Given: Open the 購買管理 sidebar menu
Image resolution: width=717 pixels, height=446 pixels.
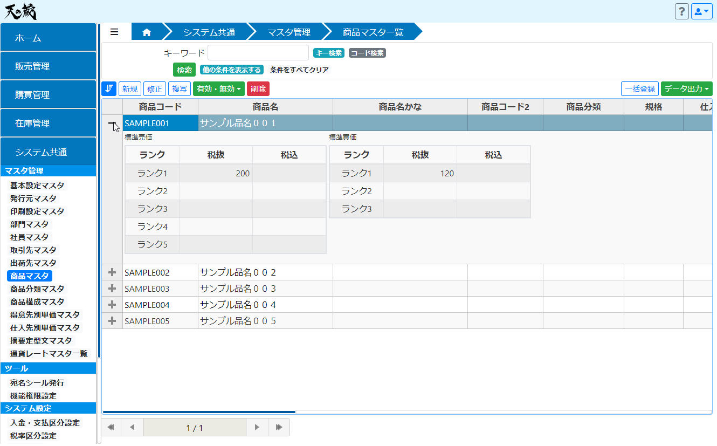Looking at the screenshot, I should point(48,95).
